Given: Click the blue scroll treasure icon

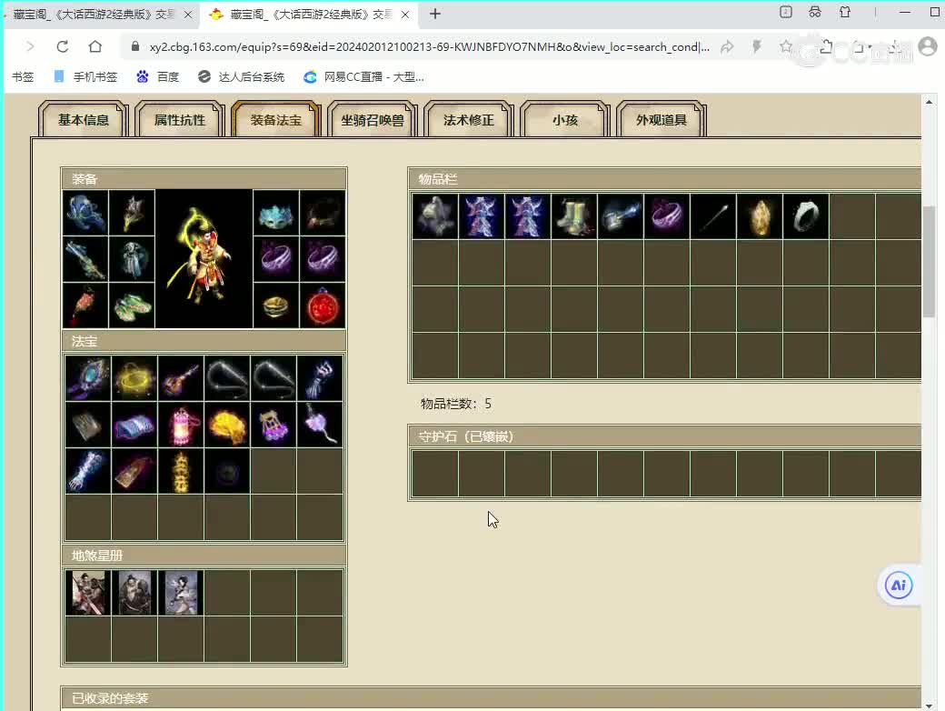Looking at the screenshot, I should coord(134,425).
